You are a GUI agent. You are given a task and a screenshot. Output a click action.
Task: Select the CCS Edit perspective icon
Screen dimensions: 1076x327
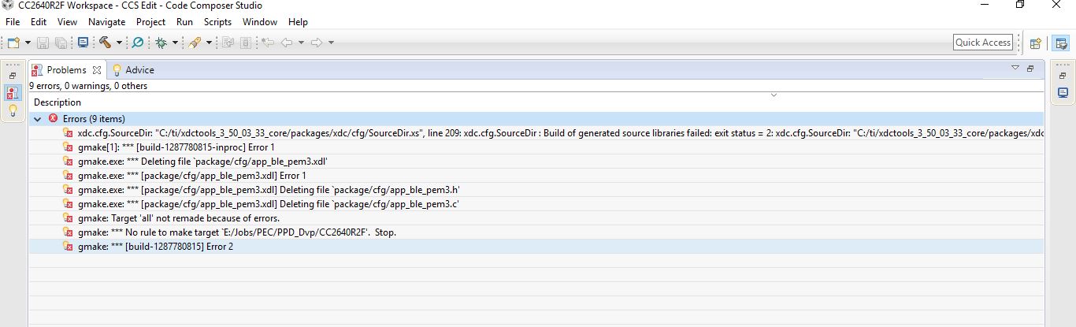1061,43
